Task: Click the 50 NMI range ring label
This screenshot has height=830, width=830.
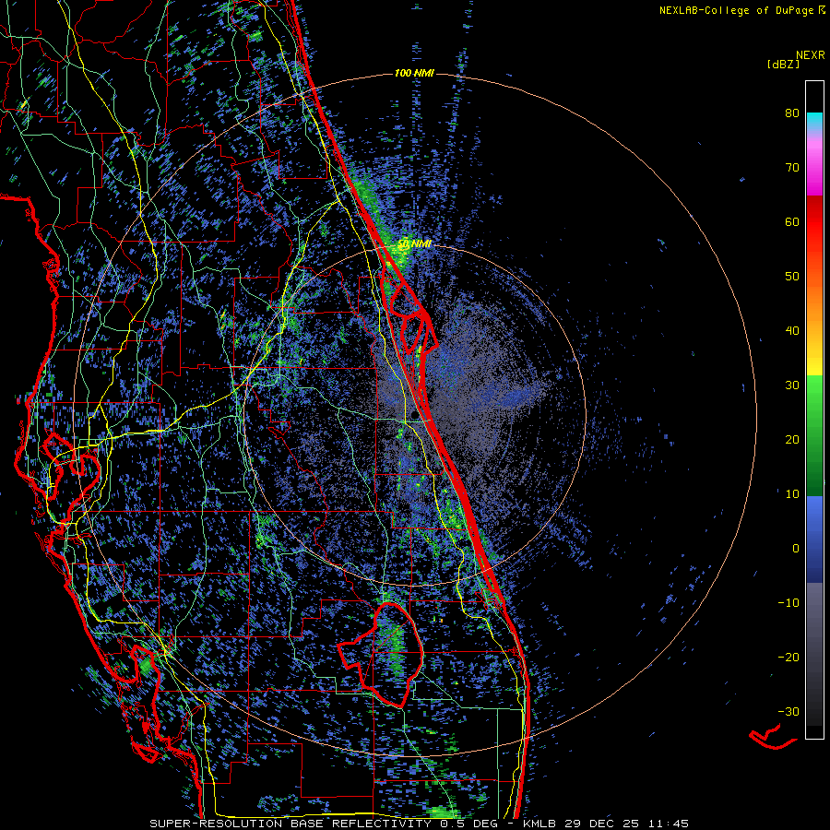Action: click(x=414, y=244)
